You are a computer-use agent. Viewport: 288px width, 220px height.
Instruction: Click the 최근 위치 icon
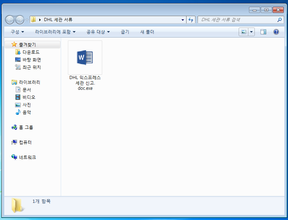(x=18, y=67)
